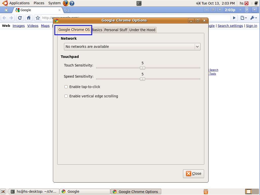Click the Go arrow in address bar
The image size is (260, 195).
[x=234, y=18]
